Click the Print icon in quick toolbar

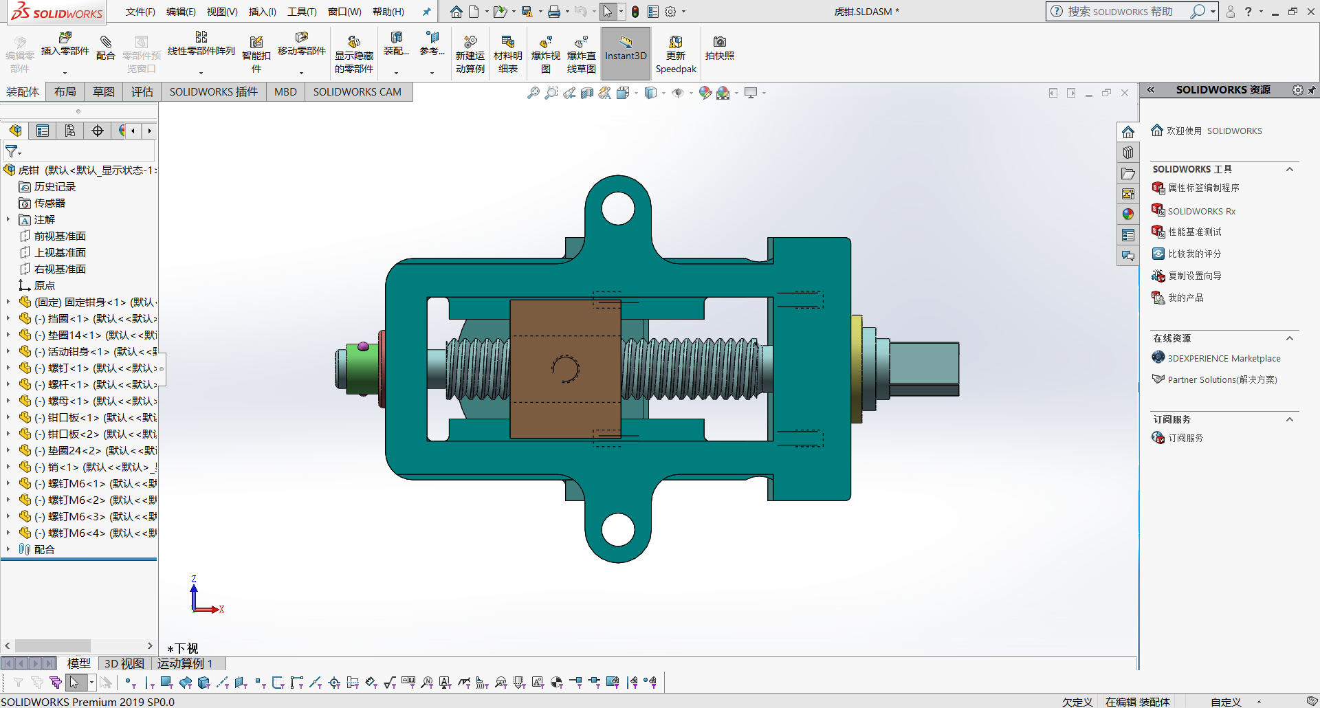[553, 12]
